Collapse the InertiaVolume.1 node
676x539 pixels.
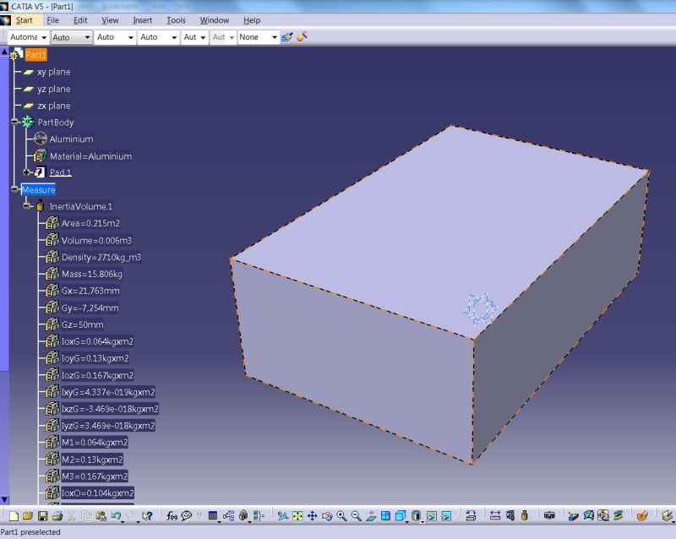[27, 206]
